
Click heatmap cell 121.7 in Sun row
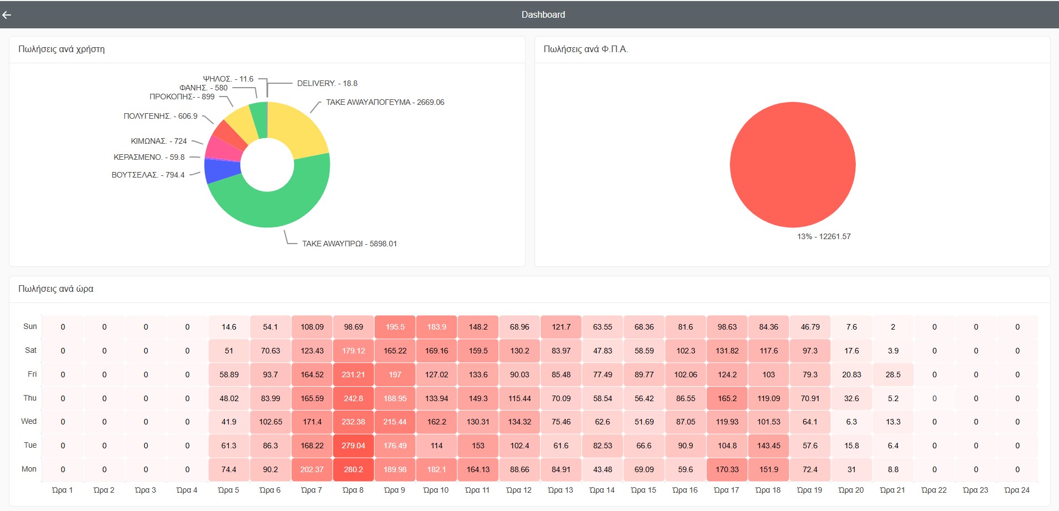(x=561, y=327)
